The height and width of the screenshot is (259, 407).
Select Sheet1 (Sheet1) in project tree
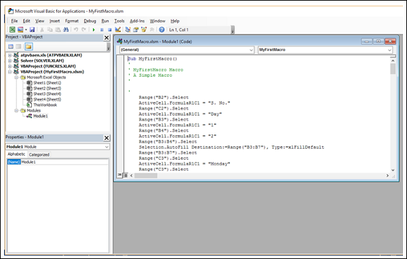[47, 83]
